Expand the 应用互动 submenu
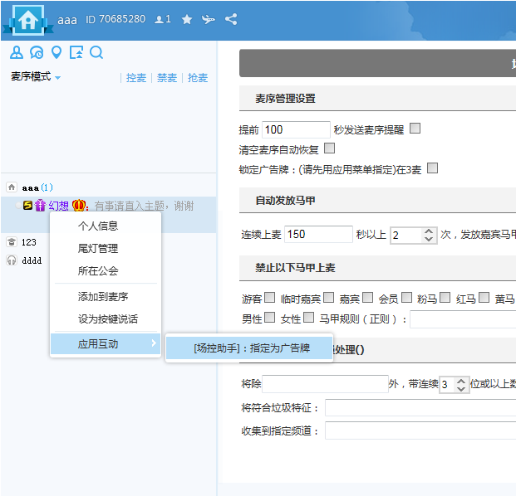Screen dimensions: 516x496 coord(106,343)
